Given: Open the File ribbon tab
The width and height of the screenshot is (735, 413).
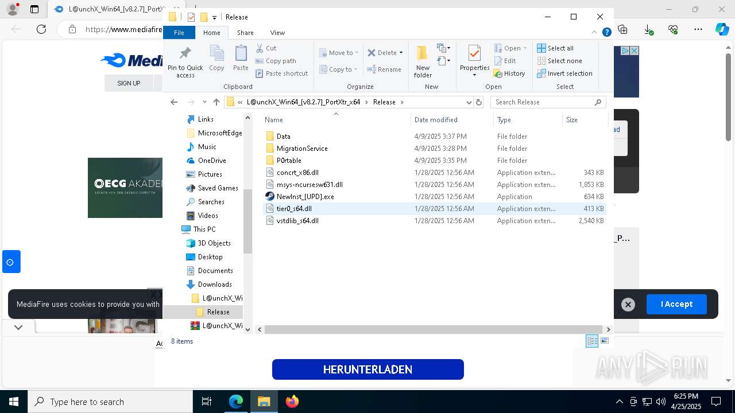Looking at the screenshot, I should tap(179, 33).
